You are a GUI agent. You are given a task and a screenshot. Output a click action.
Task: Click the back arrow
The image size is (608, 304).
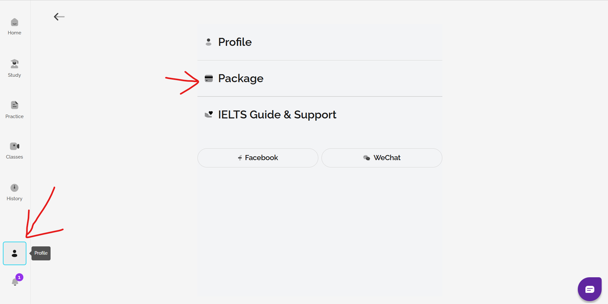(59, 17)
